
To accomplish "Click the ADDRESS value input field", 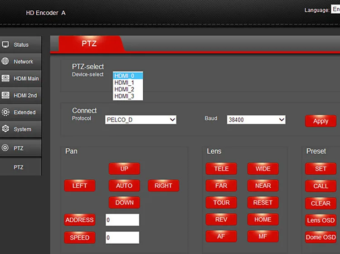I will [122, 220].
